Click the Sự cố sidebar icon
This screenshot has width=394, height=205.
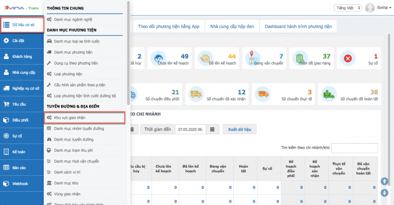tap(6, 136)
